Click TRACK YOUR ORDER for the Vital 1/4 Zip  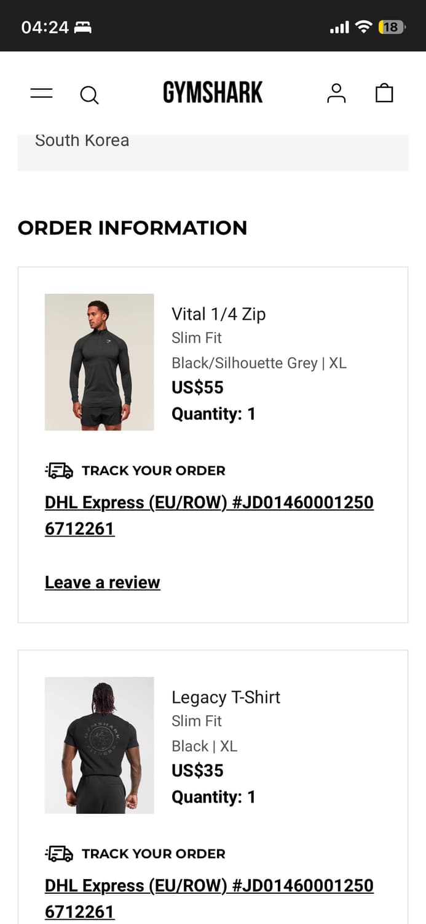point(153,471)
